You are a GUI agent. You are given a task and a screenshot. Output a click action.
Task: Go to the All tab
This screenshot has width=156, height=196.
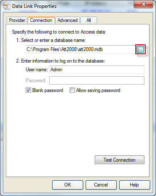(89, 20)
